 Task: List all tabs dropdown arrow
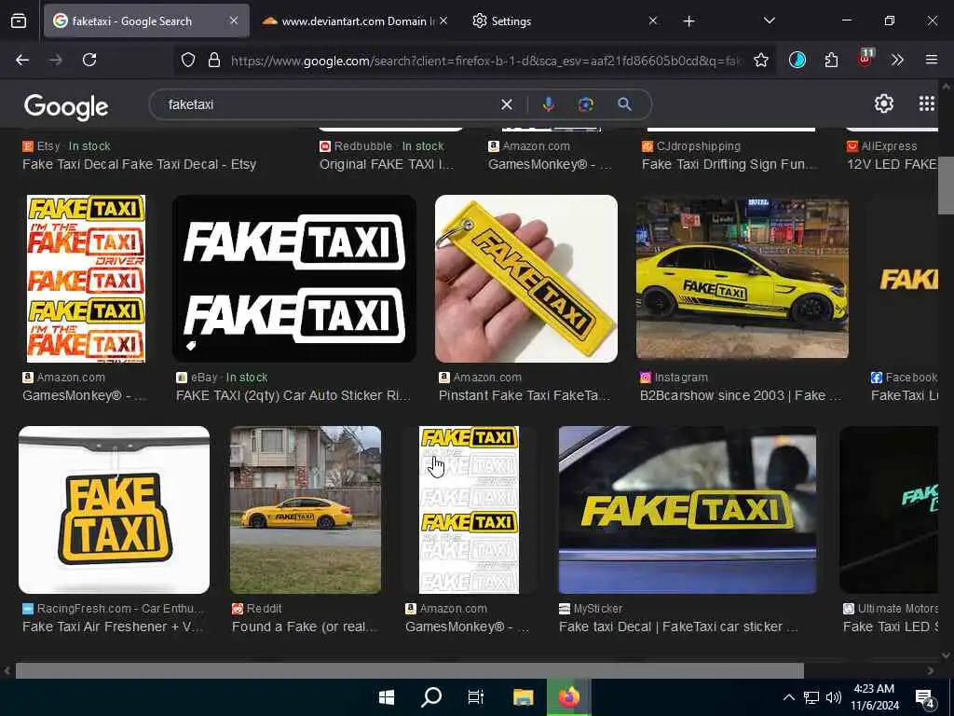pos(769,21)
